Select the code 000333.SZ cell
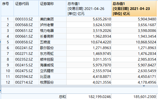158x99 pixels. click(x=26, y=19)
